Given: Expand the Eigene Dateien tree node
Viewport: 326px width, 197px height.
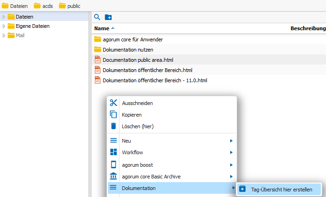Looking at the screenshot, I should [x=4, y=26].
